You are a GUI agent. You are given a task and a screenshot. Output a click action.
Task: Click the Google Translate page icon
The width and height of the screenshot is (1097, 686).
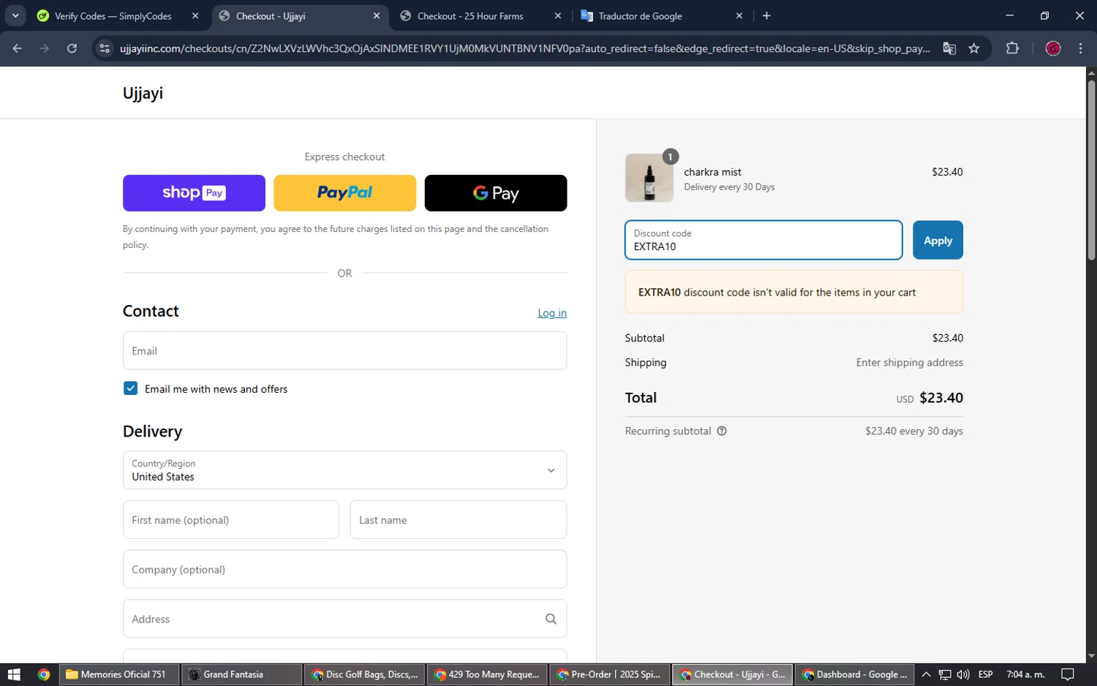click(949, 48)
